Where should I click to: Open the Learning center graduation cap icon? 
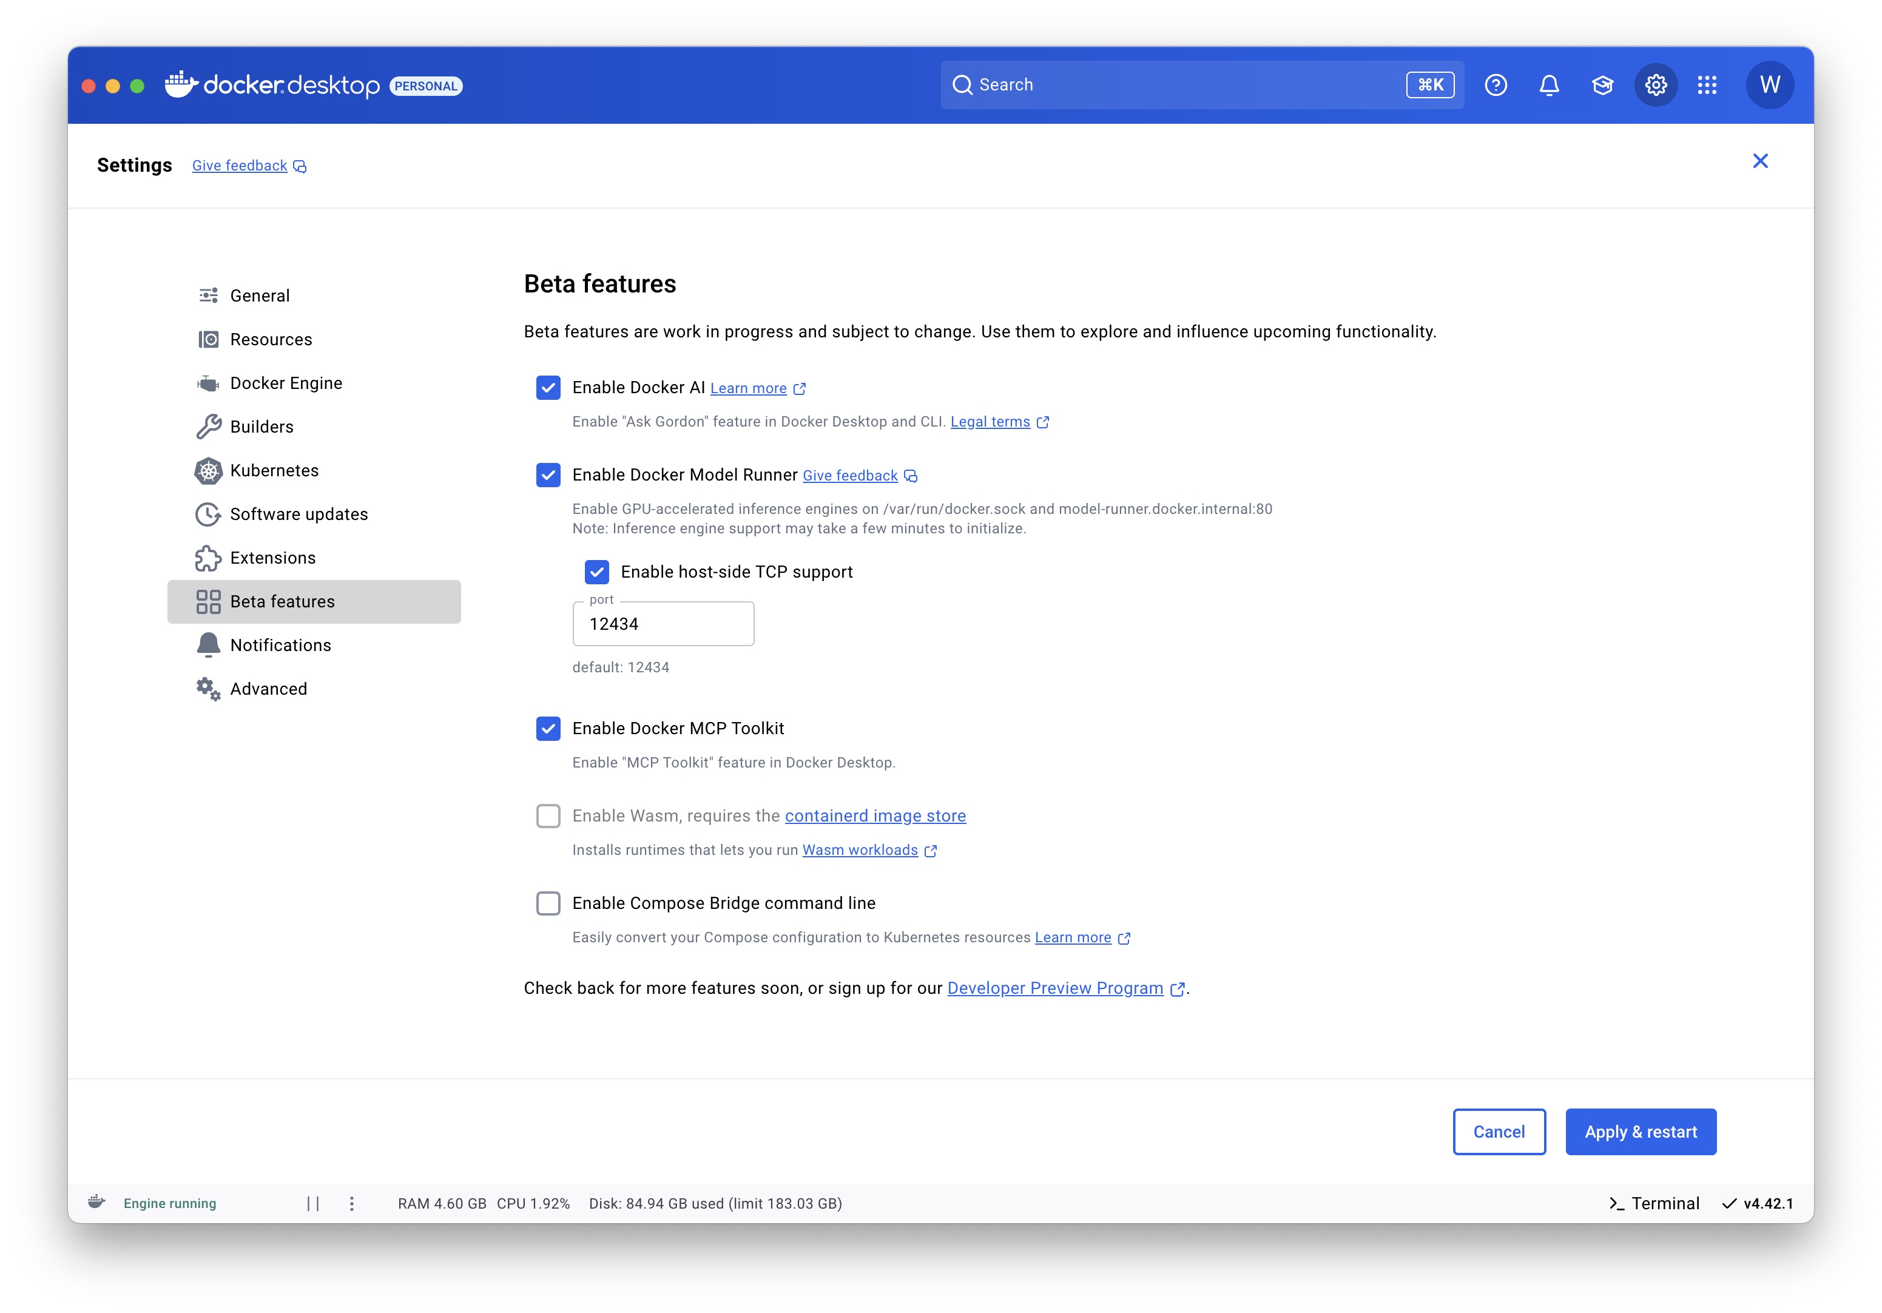click(1602, 85)
